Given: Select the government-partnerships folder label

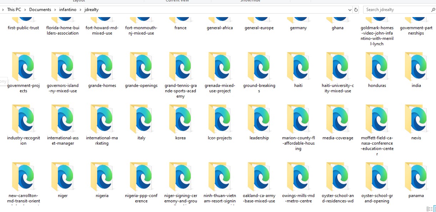Looking at the screenshot, I should [x=416, y=30].
